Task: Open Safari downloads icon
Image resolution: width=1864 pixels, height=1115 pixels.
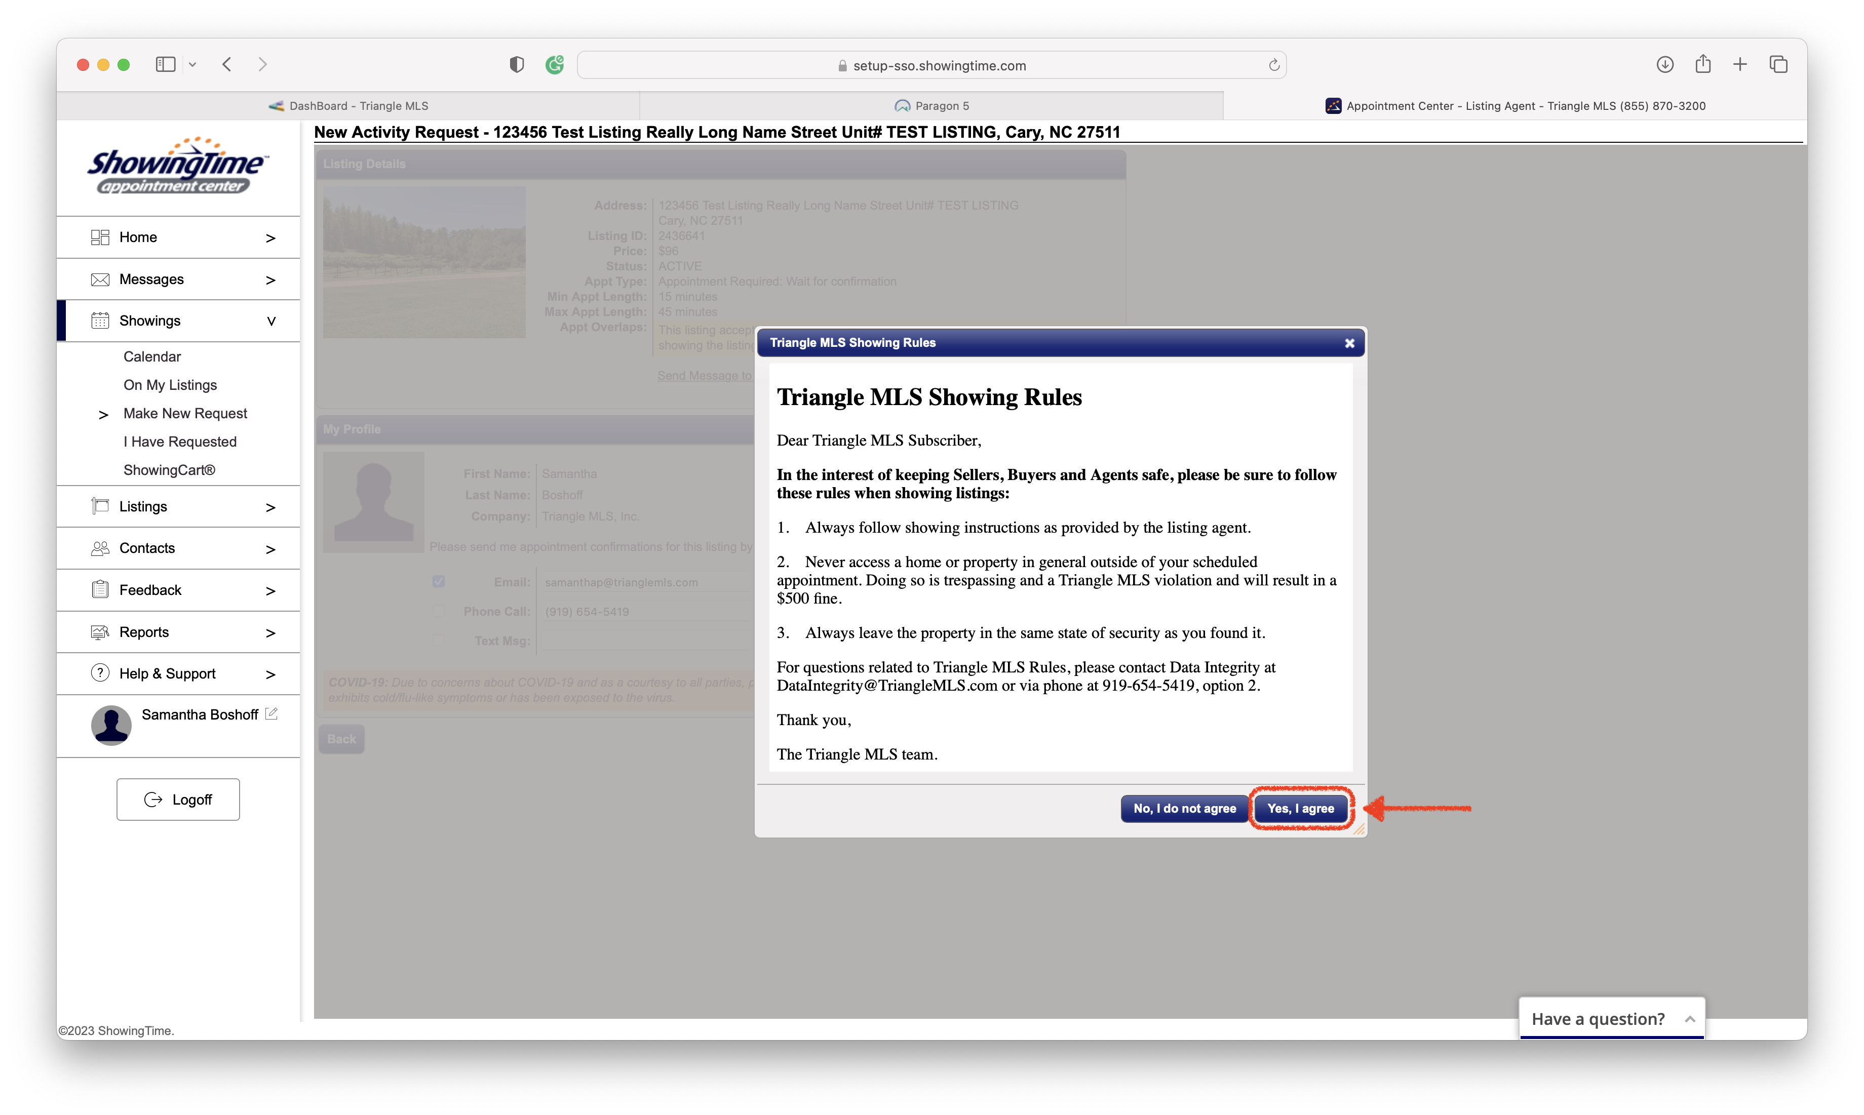Action: [x=1665, y=65]
